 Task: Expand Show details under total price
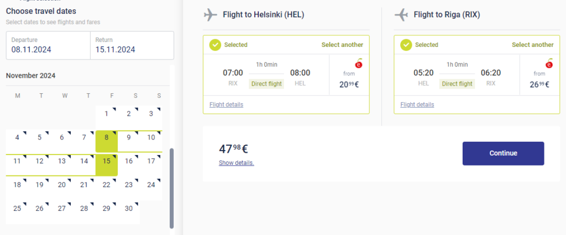[x=236, y=163]
